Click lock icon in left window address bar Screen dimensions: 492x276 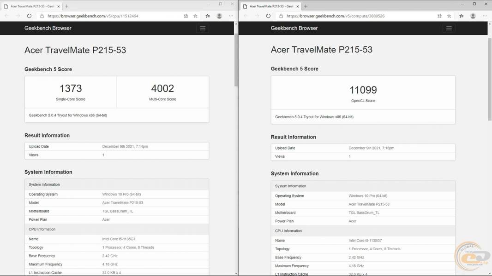[x=42, y=16]
